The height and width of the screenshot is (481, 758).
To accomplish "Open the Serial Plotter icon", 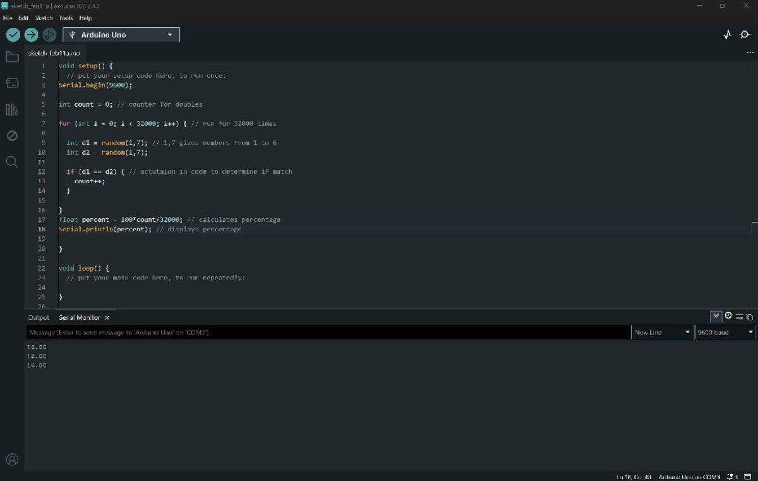I will [727, 35].
